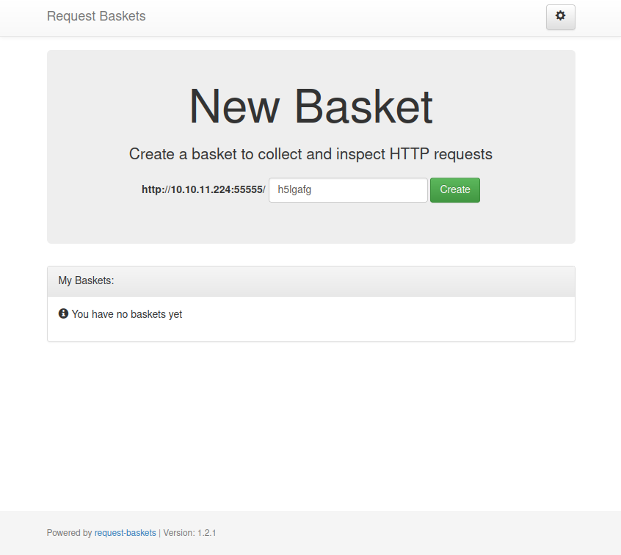Click the 'Create a basket to collect' subtitle
Viewport: 621px width, 555px height.
(310, 154)
